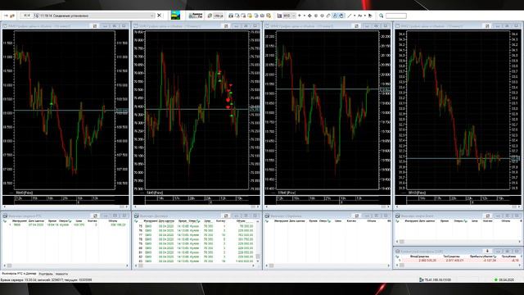This screenshot has height=295, width=524.
Task: Click the plus add-indicator toolbar icon
Action: click(300, 16)
